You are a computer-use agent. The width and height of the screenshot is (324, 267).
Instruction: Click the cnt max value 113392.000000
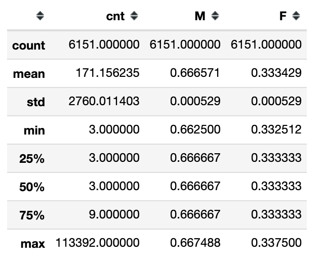pos(98,243)
